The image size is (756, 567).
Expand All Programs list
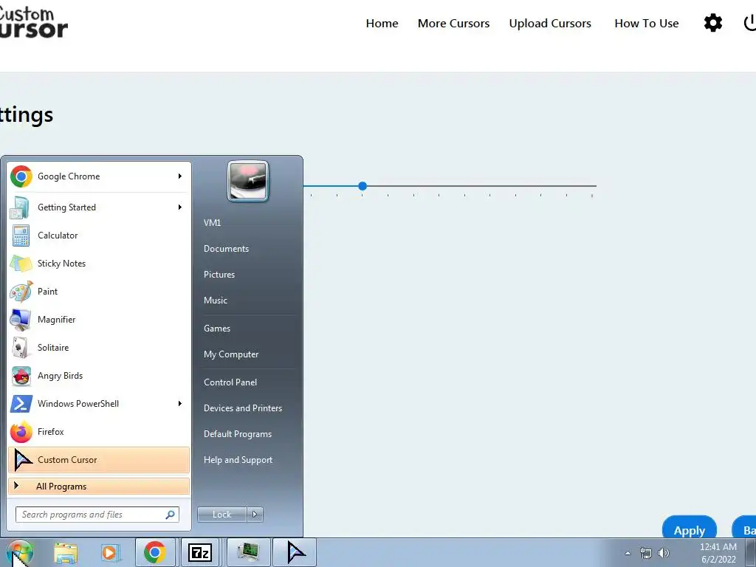click(99, 486)
